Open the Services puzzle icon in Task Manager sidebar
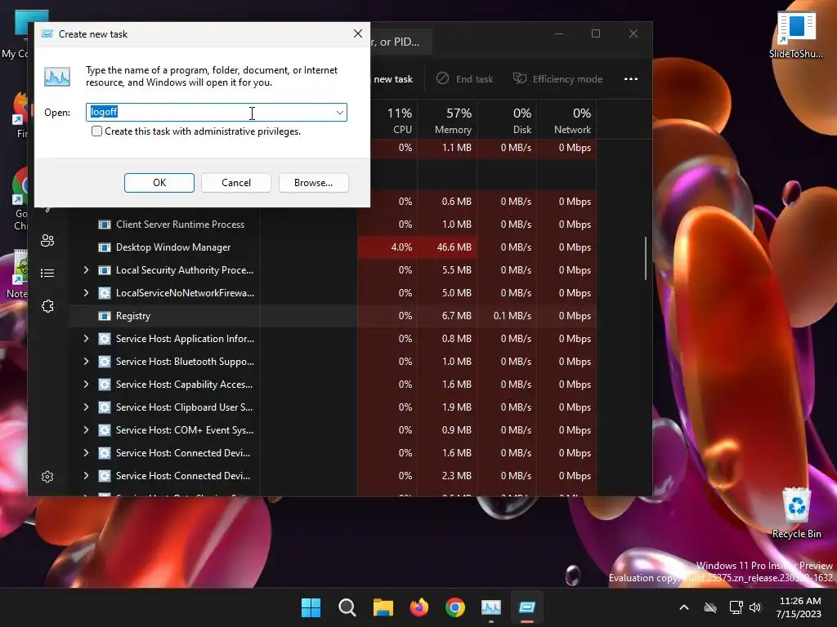This screenshot has width=837, height=627. pos(47,306)
